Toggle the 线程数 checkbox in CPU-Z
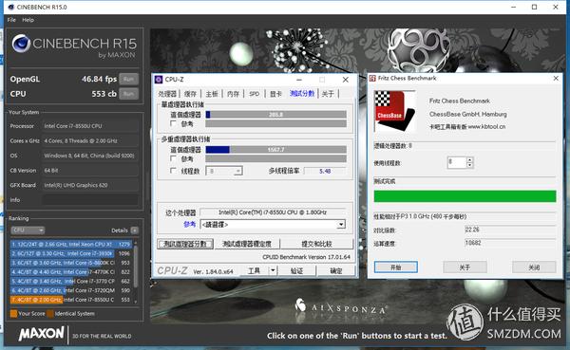The height and width of the screenshot is (350, 570). (174, 171)
